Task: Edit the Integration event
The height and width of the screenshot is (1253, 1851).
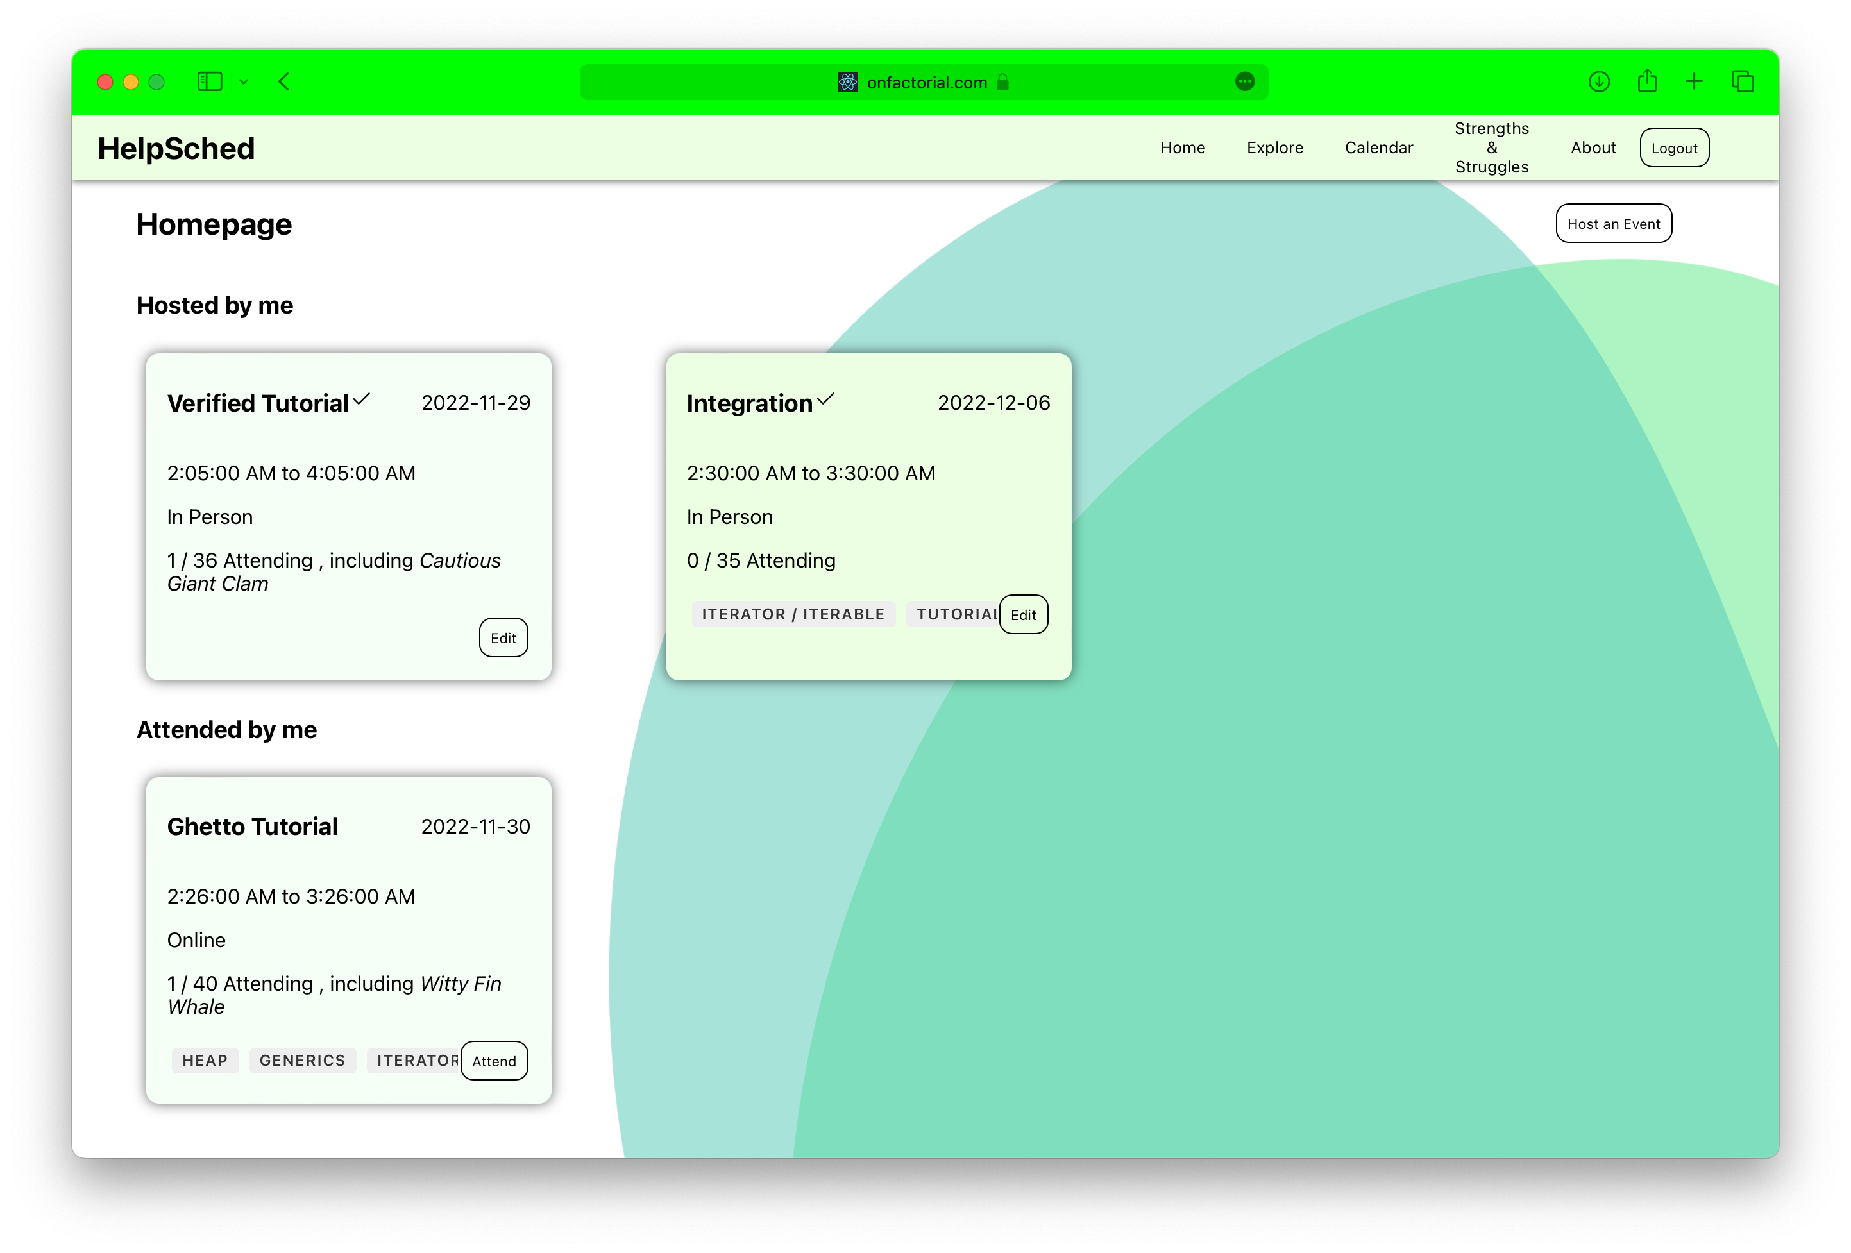Action: 1024,614
